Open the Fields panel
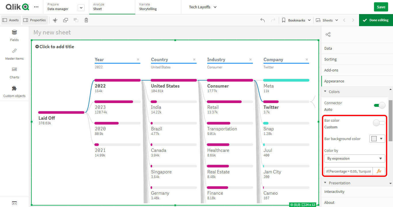This screenshot has height=207, width=393. click(14, 36)
